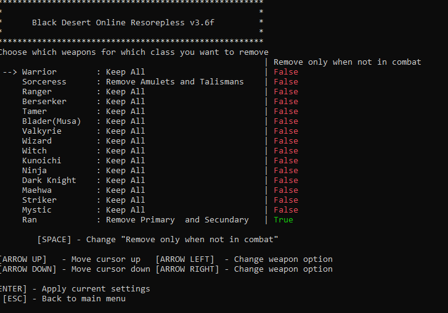Image resolution: width=448 pixels, height=313 pixels.
Task: Toggle Mystic's combat-only False value
Action: click(x=286, y=210)
